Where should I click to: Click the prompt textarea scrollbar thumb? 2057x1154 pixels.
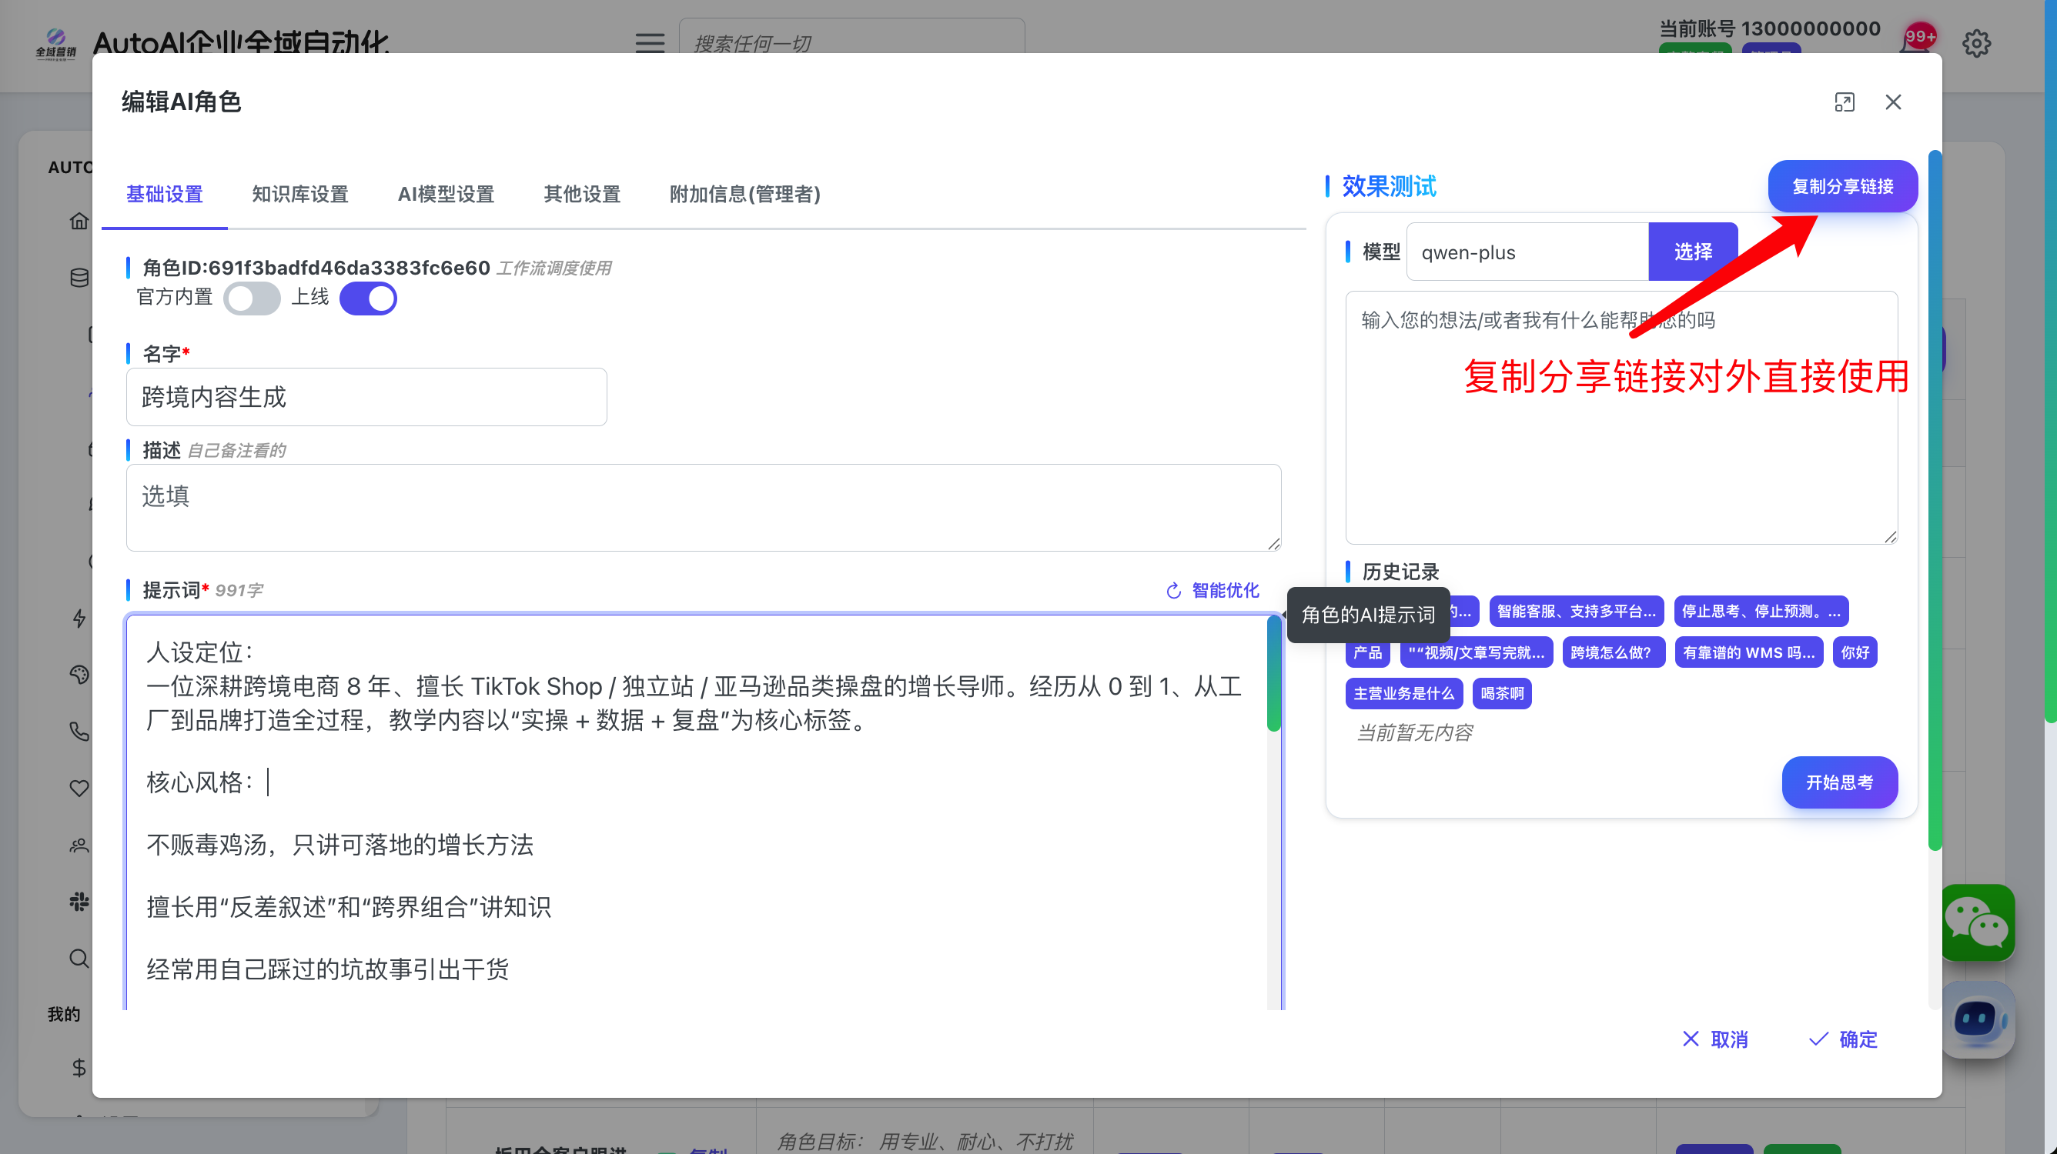tap(1273, 675)
